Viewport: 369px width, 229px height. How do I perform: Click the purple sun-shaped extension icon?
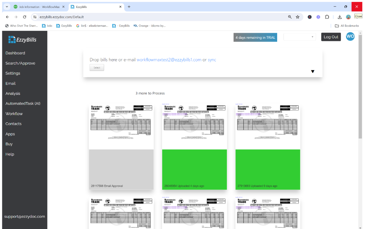point(318,16)
